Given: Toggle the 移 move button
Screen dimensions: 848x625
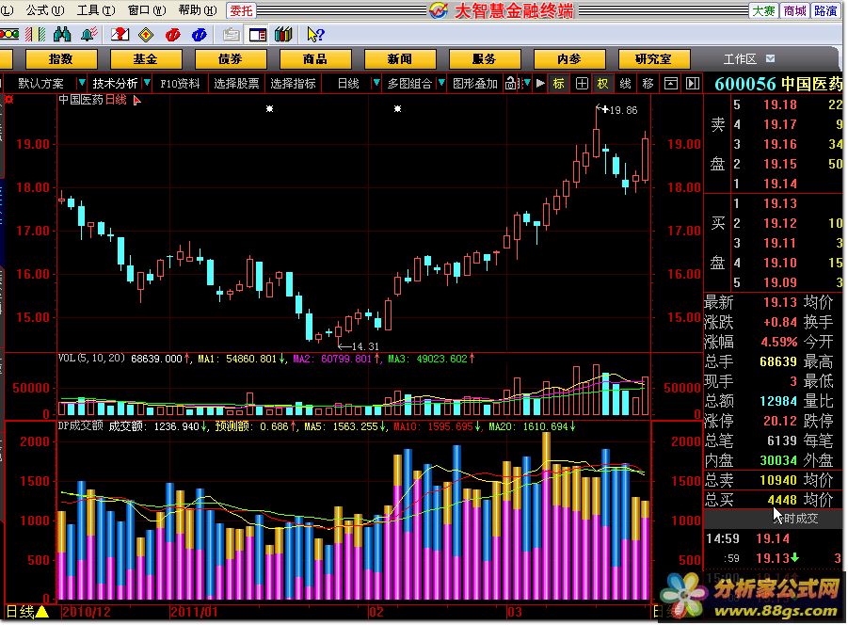Looking at the screenshot, I should coord(648,83).
